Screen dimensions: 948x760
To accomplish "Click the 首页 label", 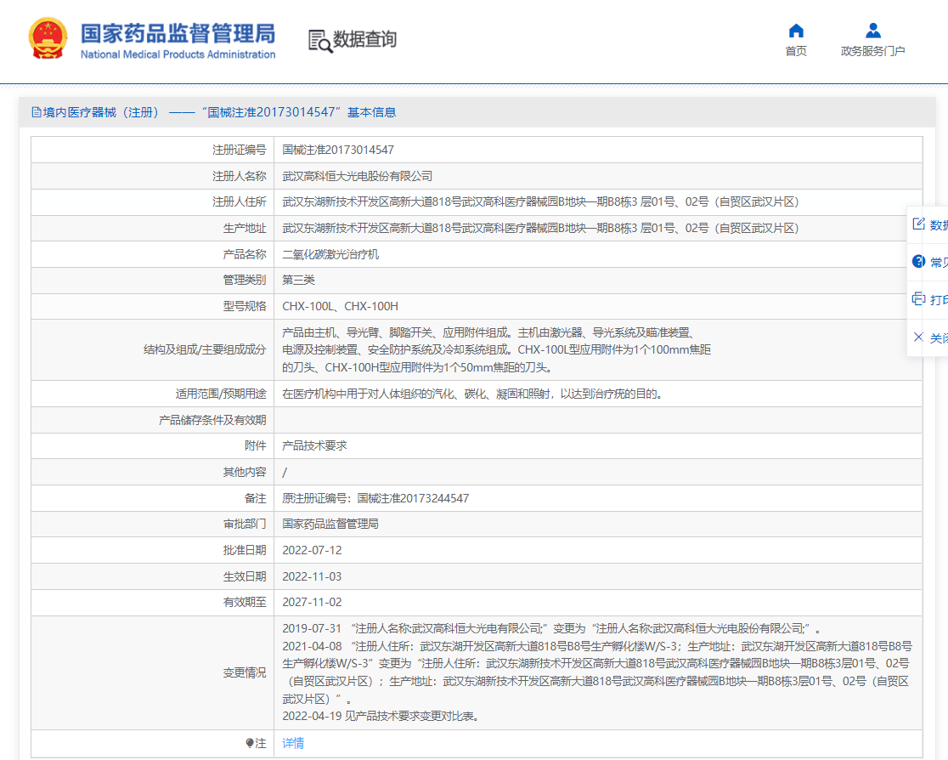I will (x=796, y=52).
